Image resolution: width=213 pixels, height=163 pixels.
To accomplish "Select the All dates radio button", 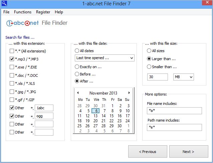I will point(77,51).
